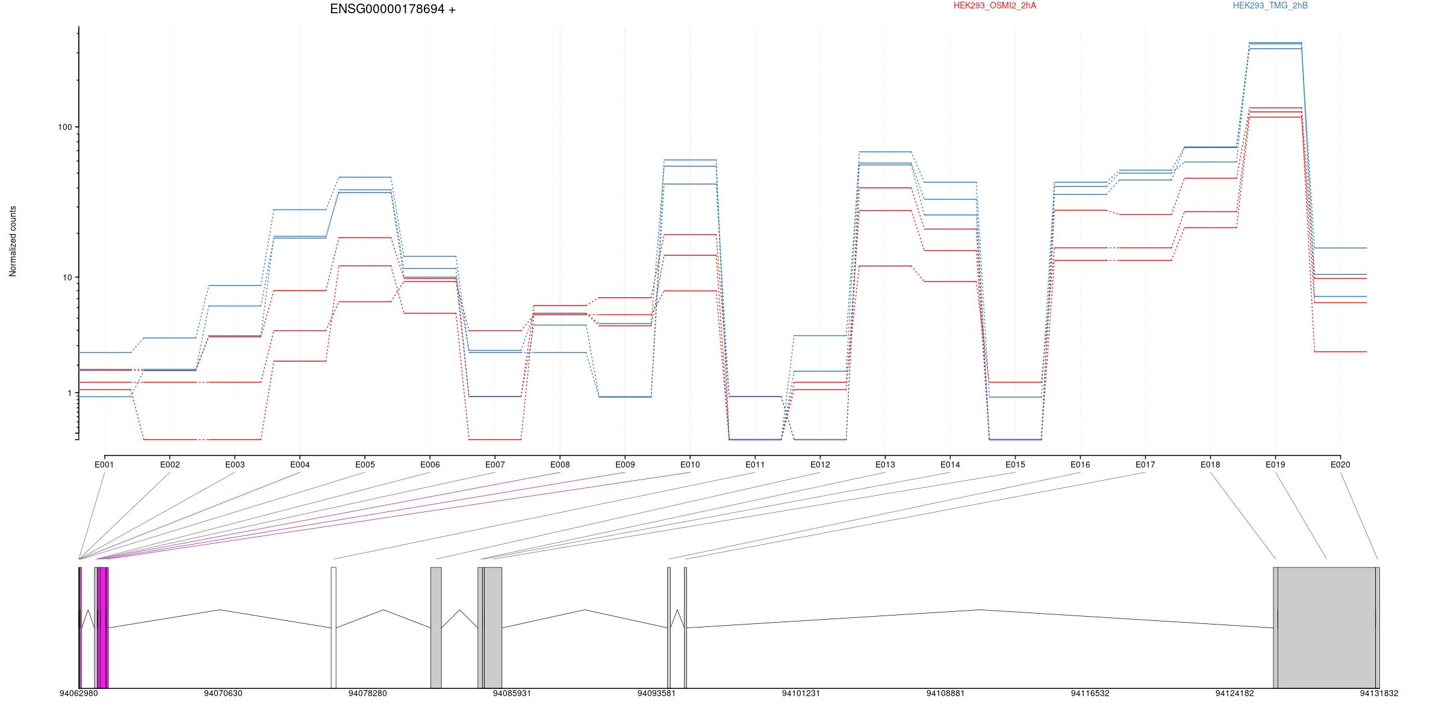The height and width of the screenshot is (722, 1445).
Task: Click exon label E017
Action: (1145, 464)
